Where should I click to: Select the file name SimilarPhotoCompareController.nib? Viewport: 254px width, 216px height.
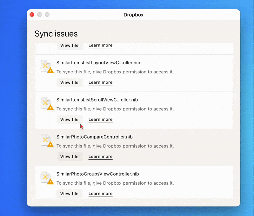tap(94, 137)
